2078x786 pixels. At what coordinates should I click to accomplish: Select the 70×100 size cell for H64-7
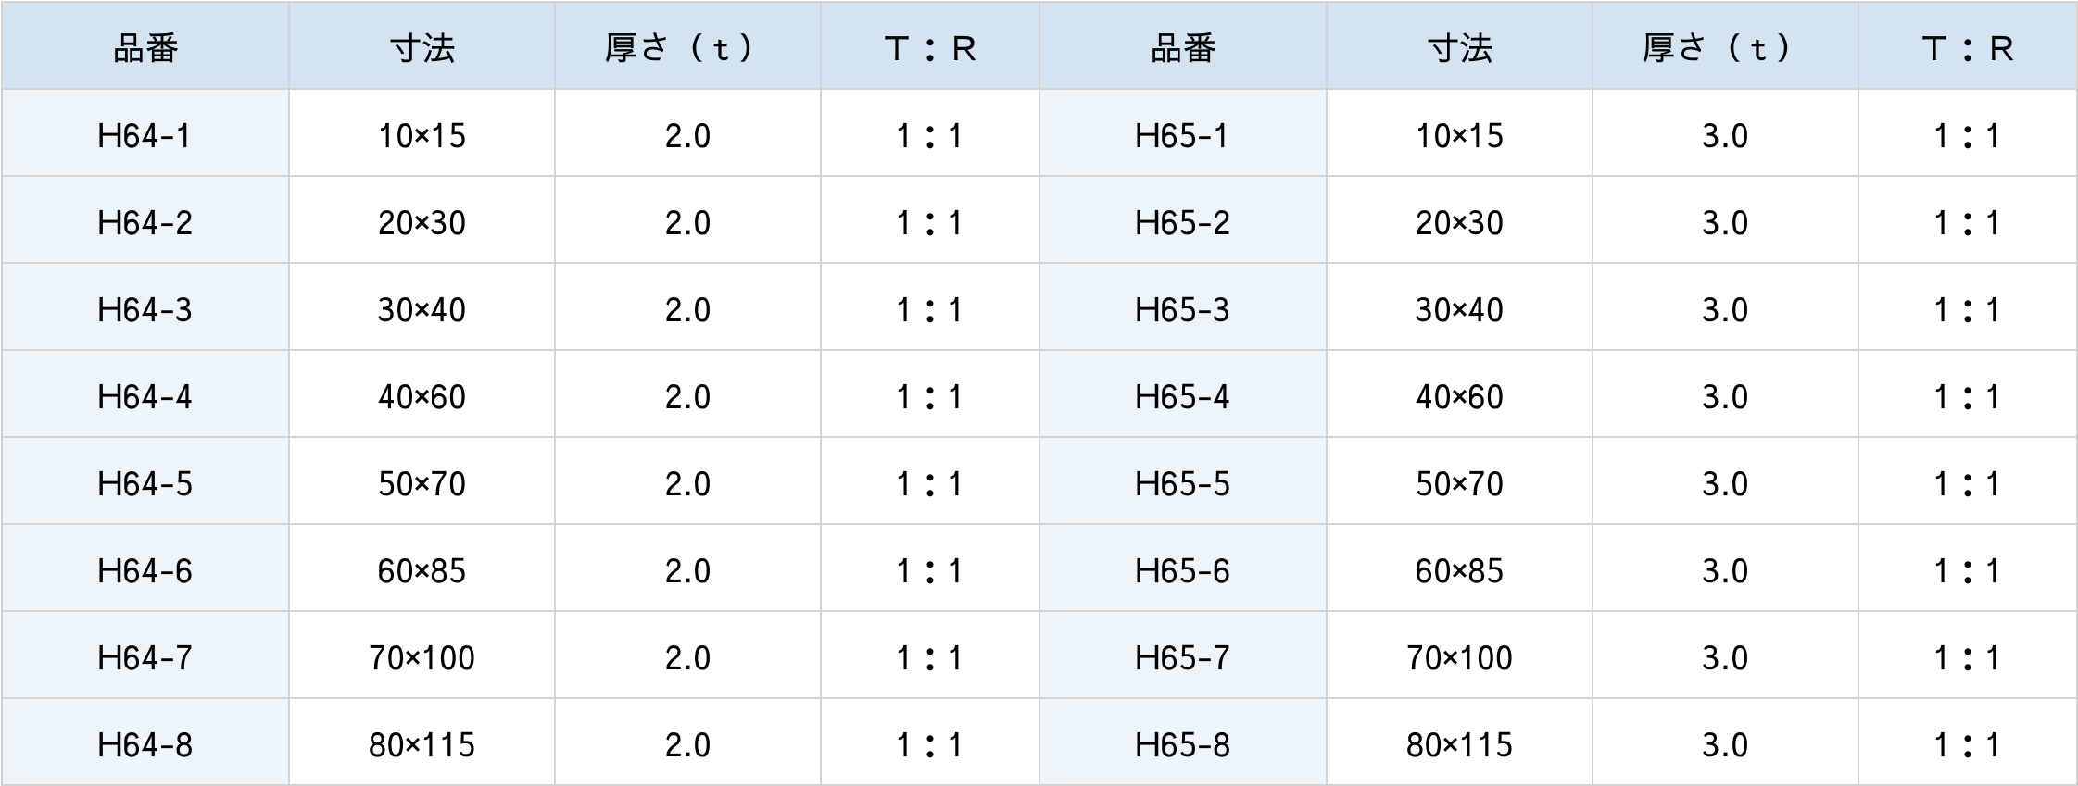pyautogui.click(x=422, y=658)
